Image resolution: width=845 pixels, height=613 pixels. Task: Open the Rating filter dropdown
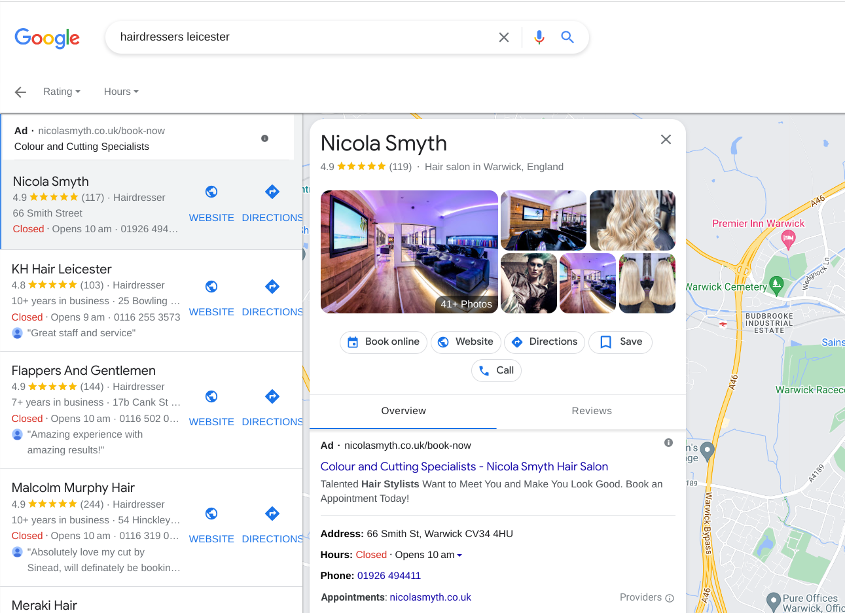point(62,92)
